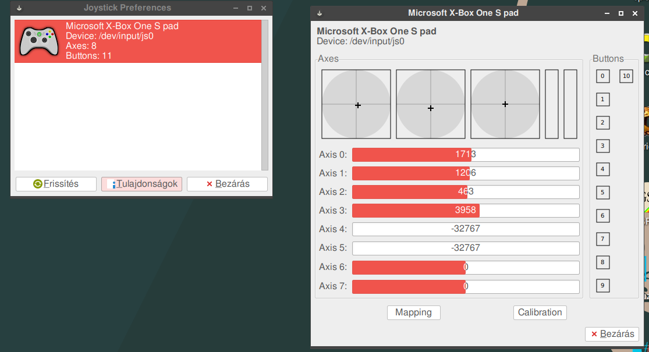Click button indicator 4
The width and height of the screenshot is (649, 352).
coord(602,169)
